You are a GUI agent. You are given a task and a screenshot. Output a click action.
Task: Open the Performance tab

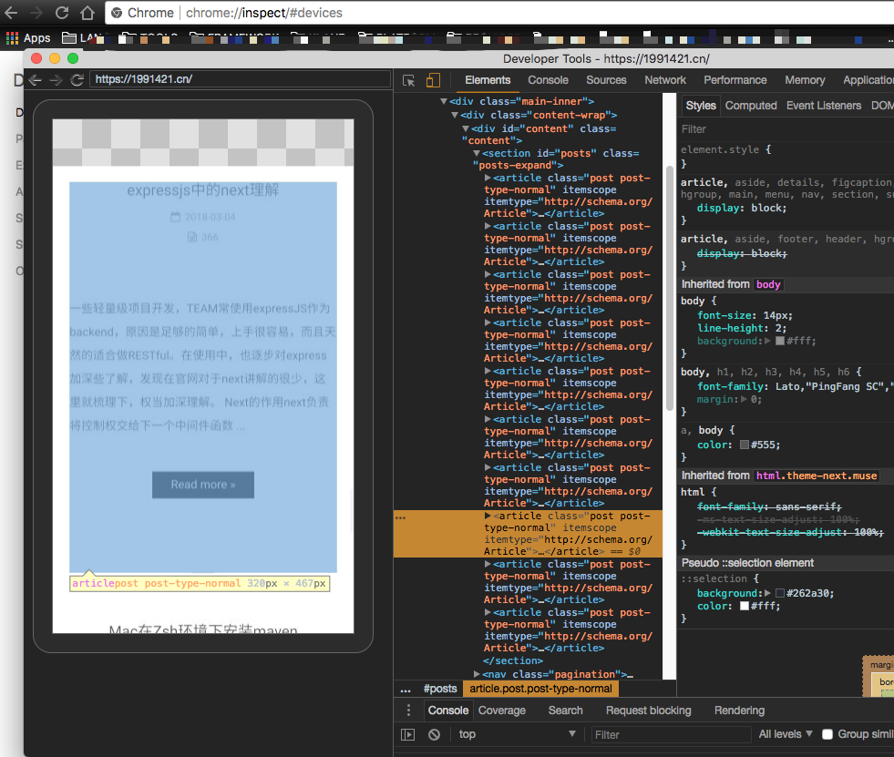[735, 80]
